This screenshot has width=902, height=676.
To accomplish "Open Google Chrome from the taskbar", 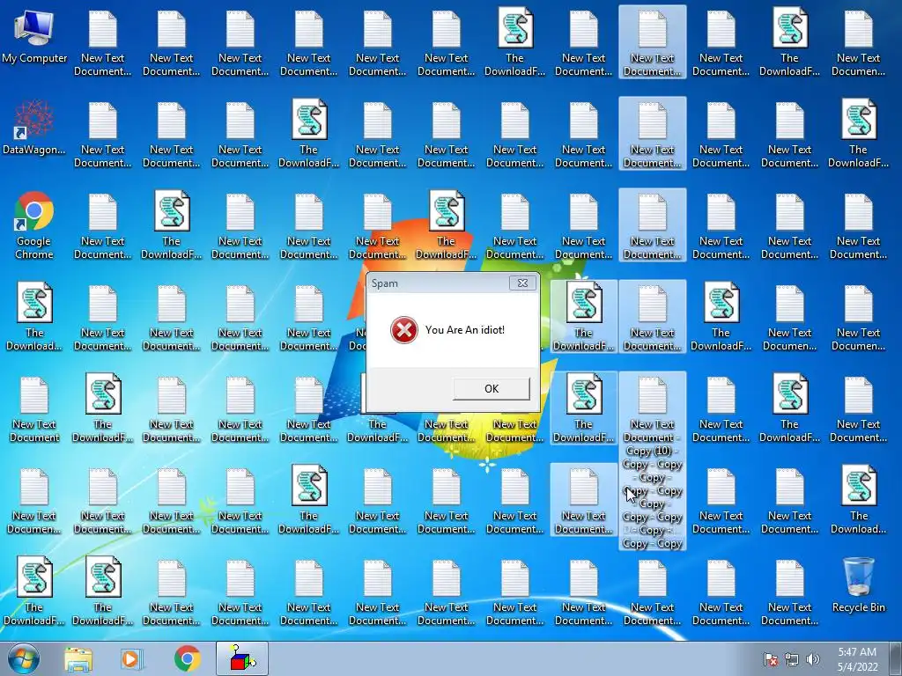I will point(187,658).
